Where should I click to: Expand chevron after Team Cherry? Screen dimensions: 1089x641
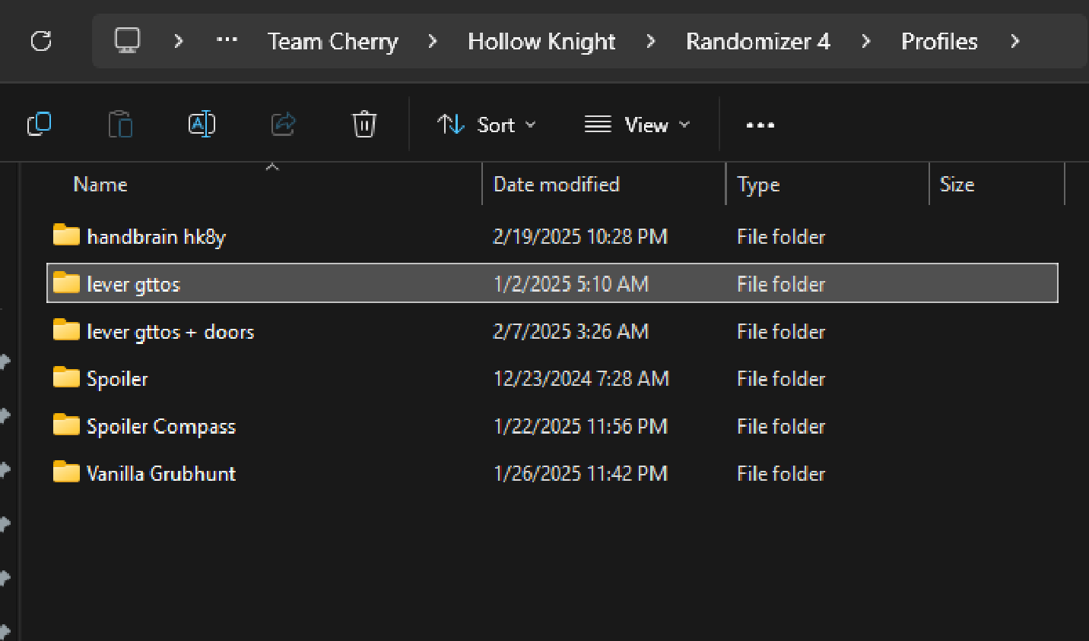(x=433, y=41)
